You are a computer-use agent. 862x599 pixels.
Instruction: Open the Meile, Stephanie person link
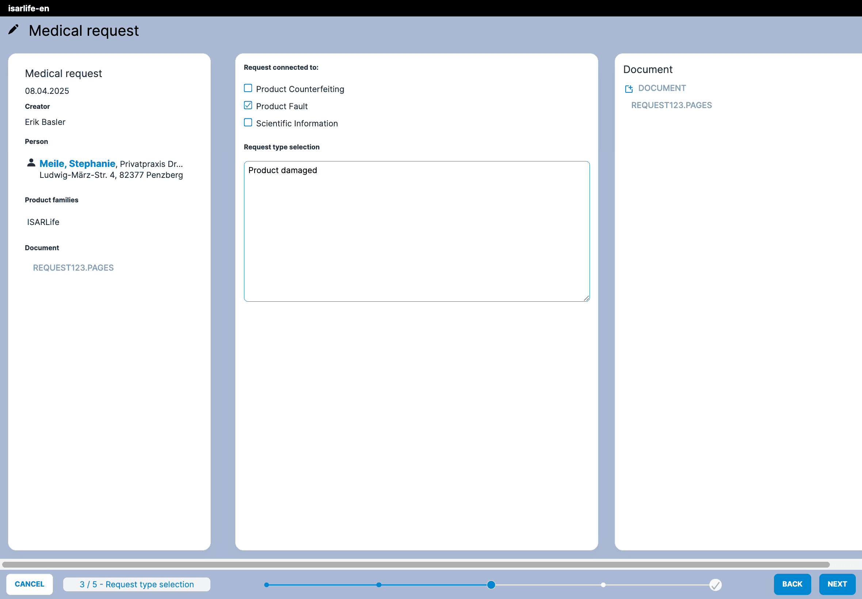(x=77, y=164)
